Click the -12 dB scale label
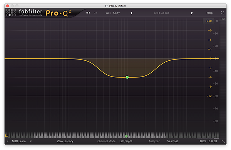Image resolution: width=231 pixels, height=150 pixels. [x=209, y=96]
